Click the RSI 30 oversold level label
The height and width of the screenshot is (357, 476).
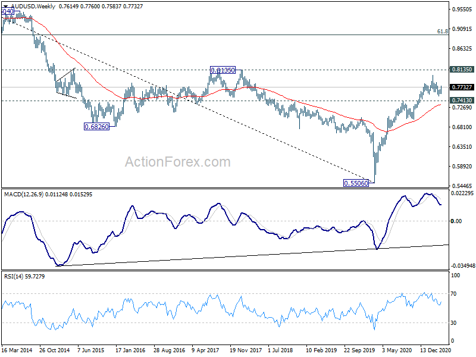453,322
